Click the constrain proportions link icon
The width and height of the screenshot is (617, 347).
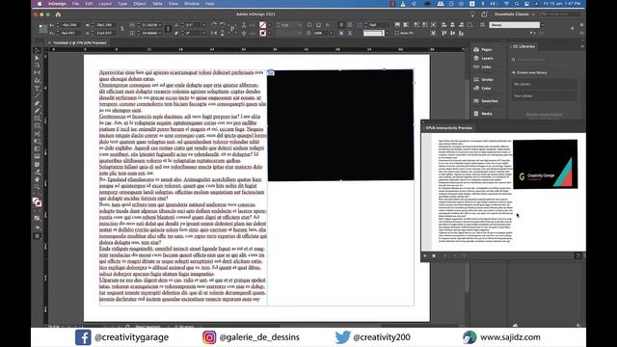click(x=122, y=29)
